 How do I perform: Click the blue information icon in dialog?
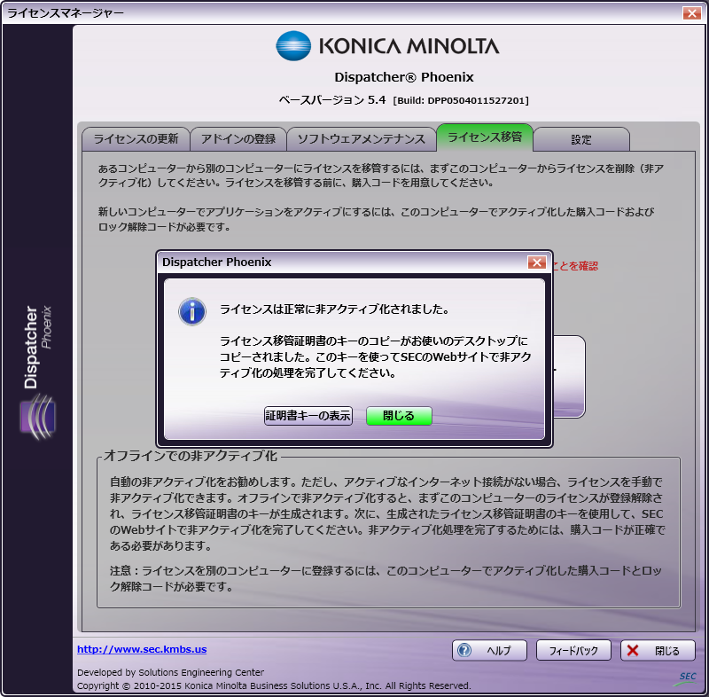click(192, 311)
